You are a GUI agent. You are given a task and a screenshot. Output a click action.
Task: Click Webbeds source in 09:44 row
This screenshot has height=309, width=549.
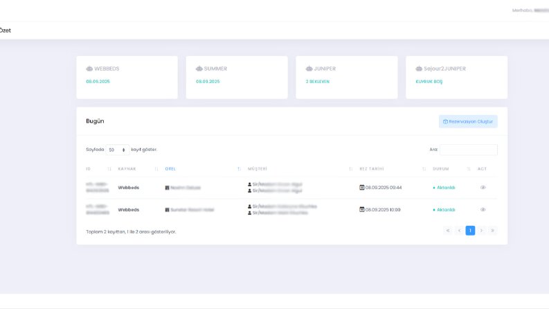(x=129, y=188)
